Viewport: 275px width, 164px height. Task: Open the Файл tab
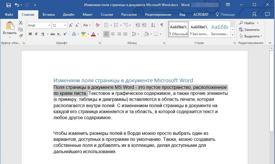pos(9,15)
